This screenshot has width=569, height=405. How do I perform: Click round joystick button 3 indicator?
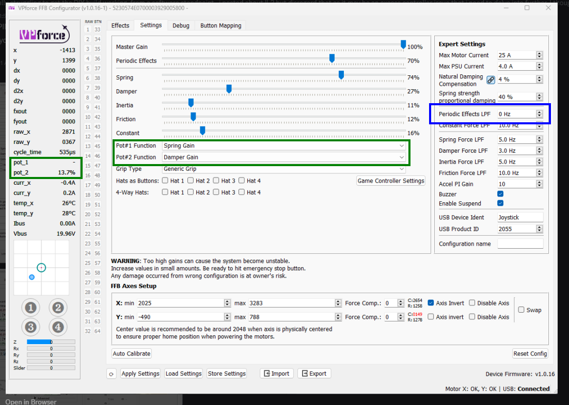(31, 327)
